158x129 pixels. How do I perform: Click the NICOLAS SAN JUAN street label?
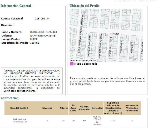[x=89, y=46]
